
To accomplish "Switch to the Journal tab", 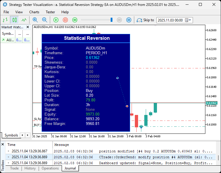I will [70, 168].
